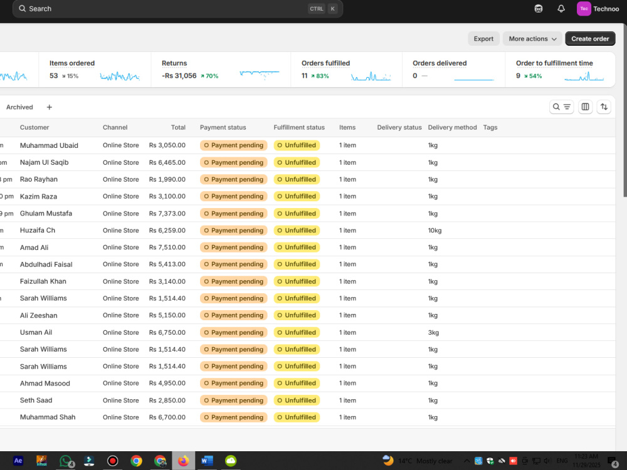Click the Fulfillment status column header
This screenshot has height=470, width=627.
[299, 127]
